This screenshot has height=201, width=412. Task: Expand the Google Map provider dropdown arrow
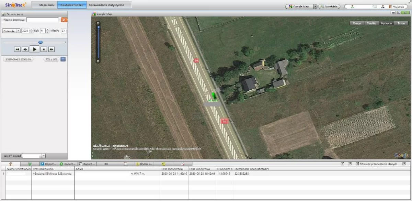pos(316,7)
